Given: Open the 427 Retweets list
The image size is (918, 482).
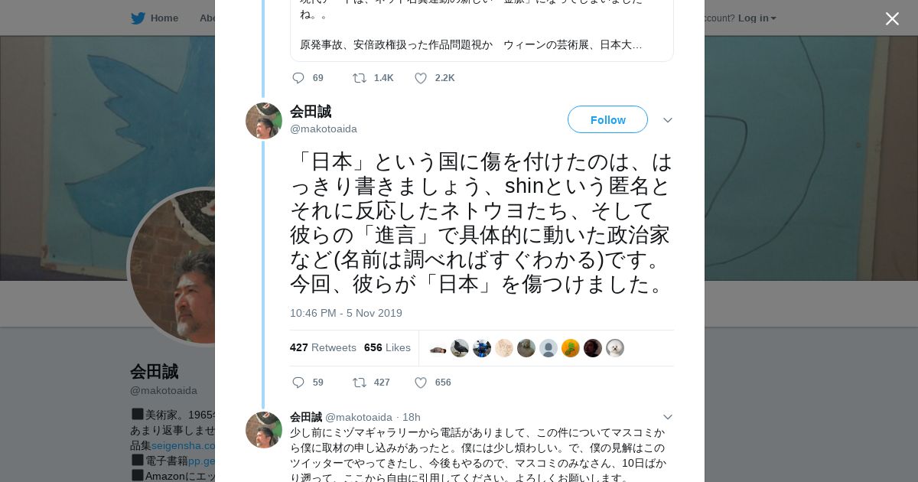Looking at the screenshot, I should point(323,347).
